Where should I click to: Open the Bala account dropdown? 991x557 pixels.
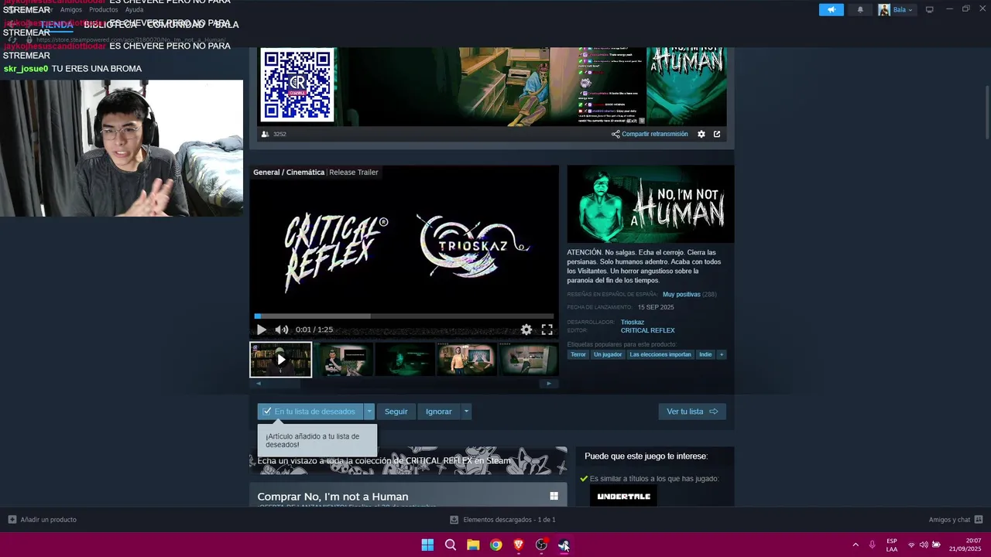point(897,10)
